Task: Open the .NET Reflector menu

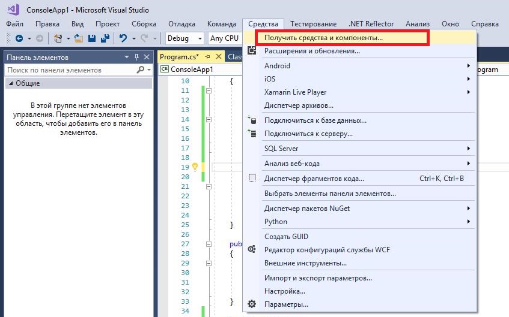Action: tap(371, 24)
